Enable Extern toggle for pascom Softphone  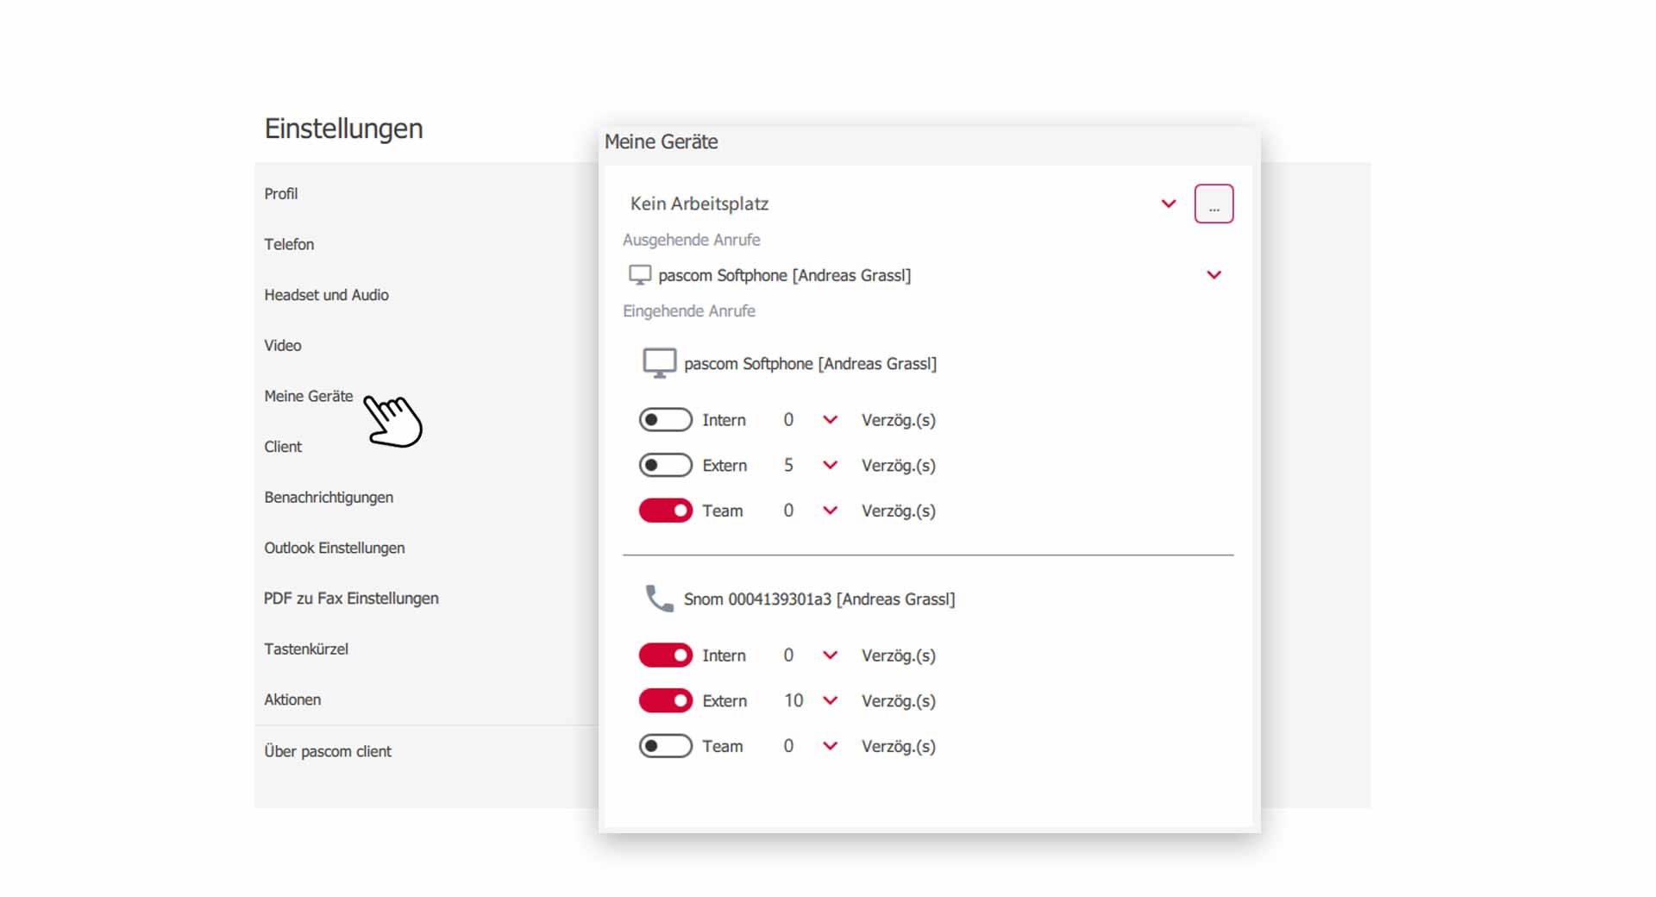[x=665, y=466]
